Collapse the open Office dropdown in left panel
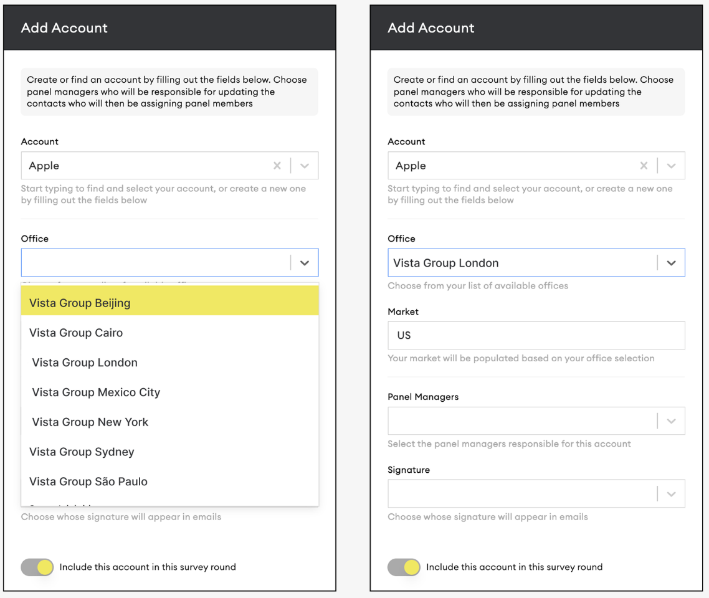The image size is (709, 598). [305, 263]
